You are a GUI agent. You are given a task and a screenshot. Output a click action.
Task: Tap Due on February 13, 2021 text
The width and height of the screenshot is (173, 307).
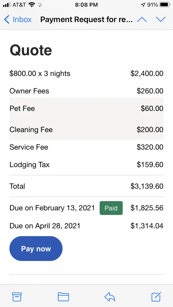click(52, 208)
